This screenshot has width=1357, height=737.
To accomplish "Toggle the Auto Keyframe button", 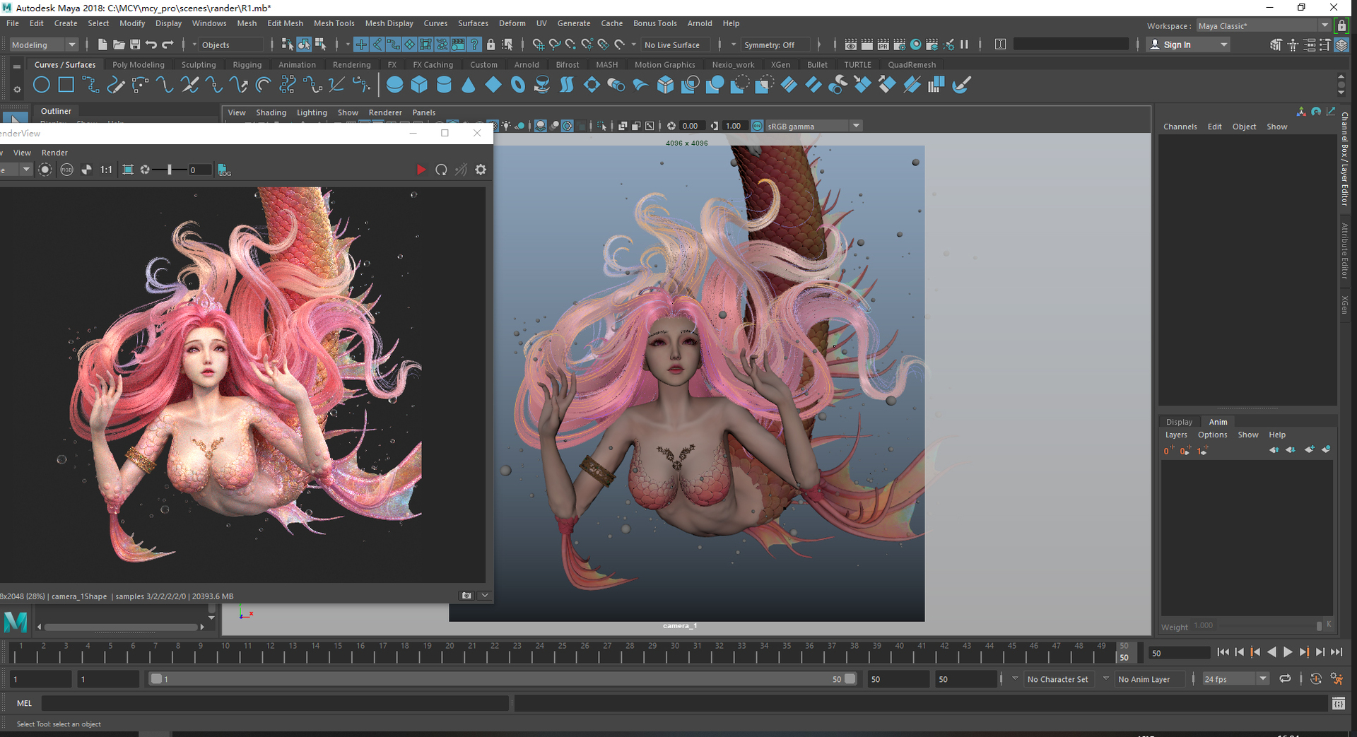I will tap(1315, 679).
